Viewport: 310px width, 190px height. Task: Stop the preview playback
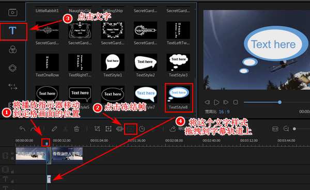click(x=236, y=102)
